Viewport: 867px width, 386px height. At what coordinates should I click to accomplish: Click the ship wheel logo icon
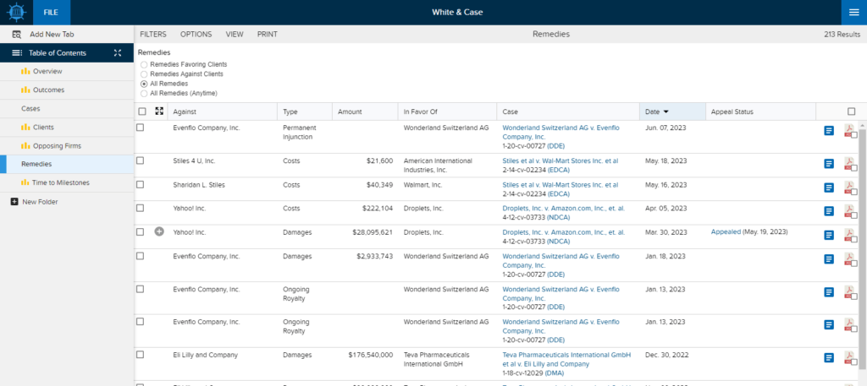click(x=17, y=12)
